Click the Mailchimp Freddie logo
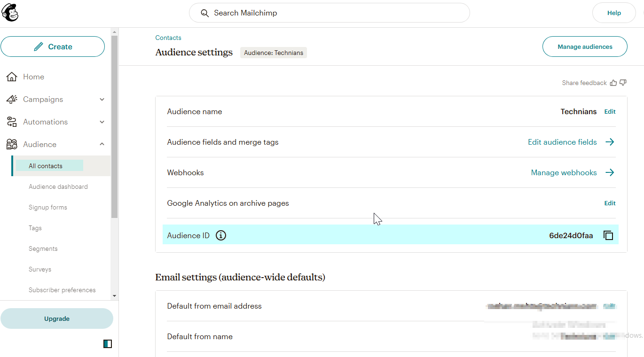Screen dimensions: 644x357 [x=10, y=13]
